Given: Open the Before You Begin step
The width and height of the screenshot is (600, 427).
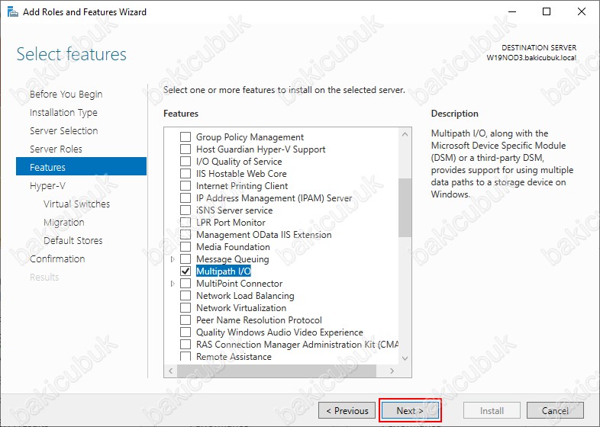Looking at the screenshot, I should [x=66, y=94].
